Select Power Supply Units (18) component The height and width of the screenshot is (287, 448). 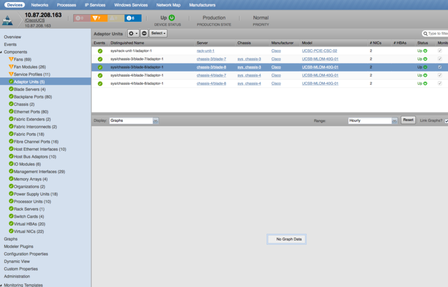36,194
